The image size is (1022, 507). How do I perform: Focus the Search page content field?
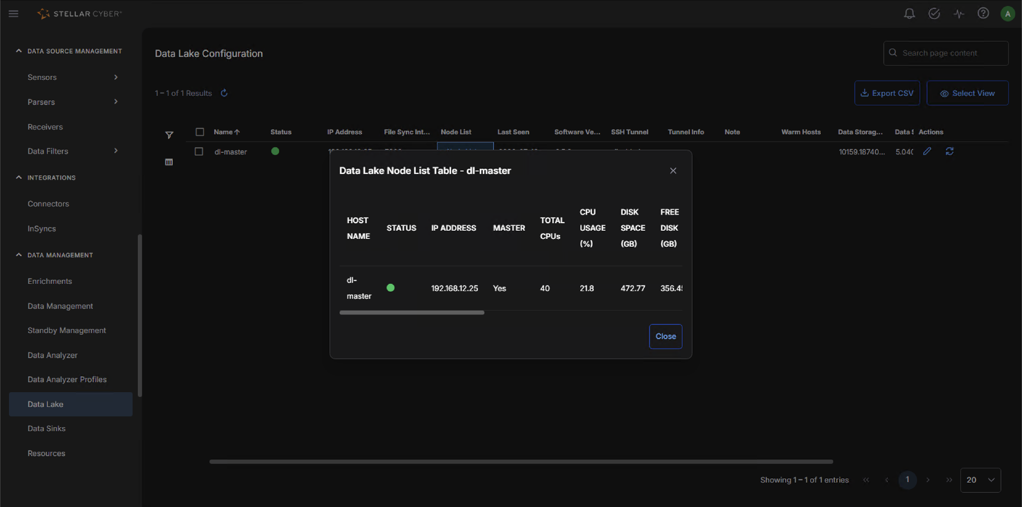[x=946, y=53]
